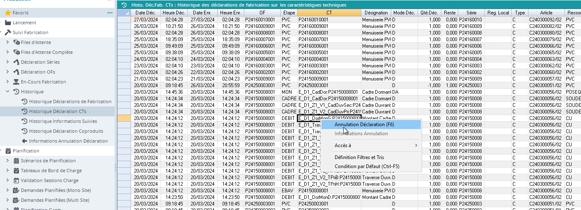
Task: Collapse the Suivi Fabrication section
Action: pyautogui.click(x=2, y=32)
